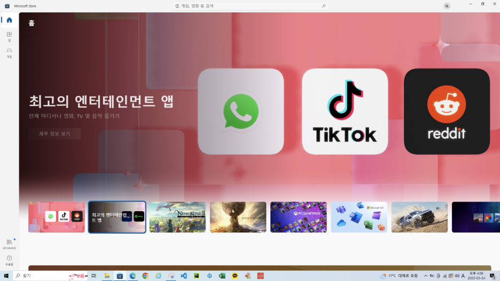Open the reddit app tile
The width and height of the screenshot is (500, 281).
[447, 111]
